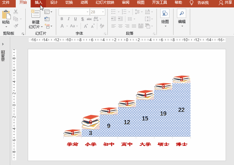Open the Drawing (绘图) group
234x165 pixels.
[165, 18]
